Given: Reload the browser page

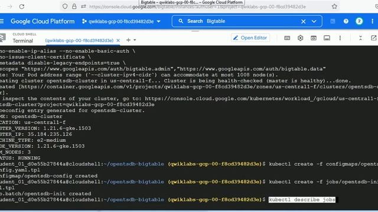Looking at the screenshot, I should (22, 6).
